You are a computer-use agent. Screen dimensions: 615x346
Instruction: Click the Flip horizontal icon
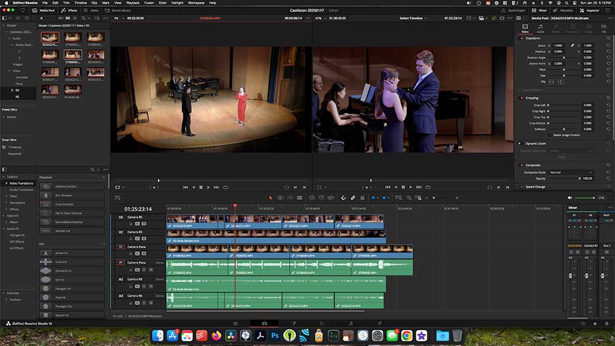[551, 82]
